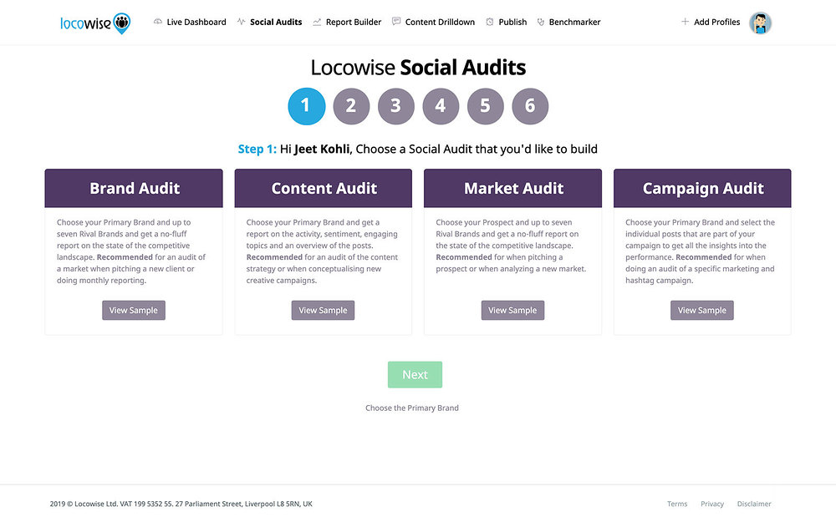The image size is (836, 522).
Task: Jump to step 3 circle
Action: [x=396, y=106]
